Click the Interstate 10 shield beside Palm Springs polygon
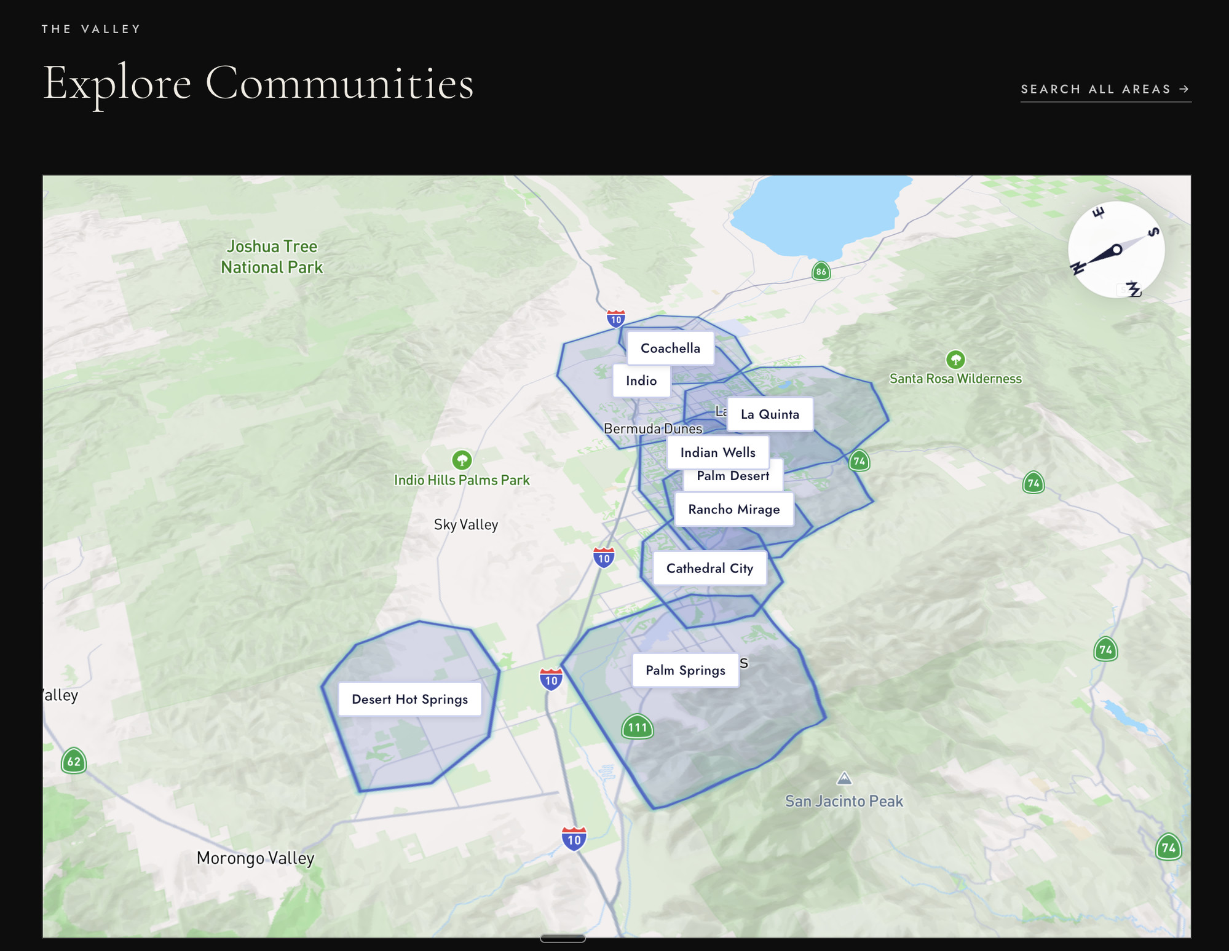Viewport: 1229px width, 951px height. tap(551, 679)
